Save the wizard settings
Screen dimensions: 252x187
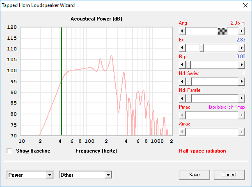(195, 175)
